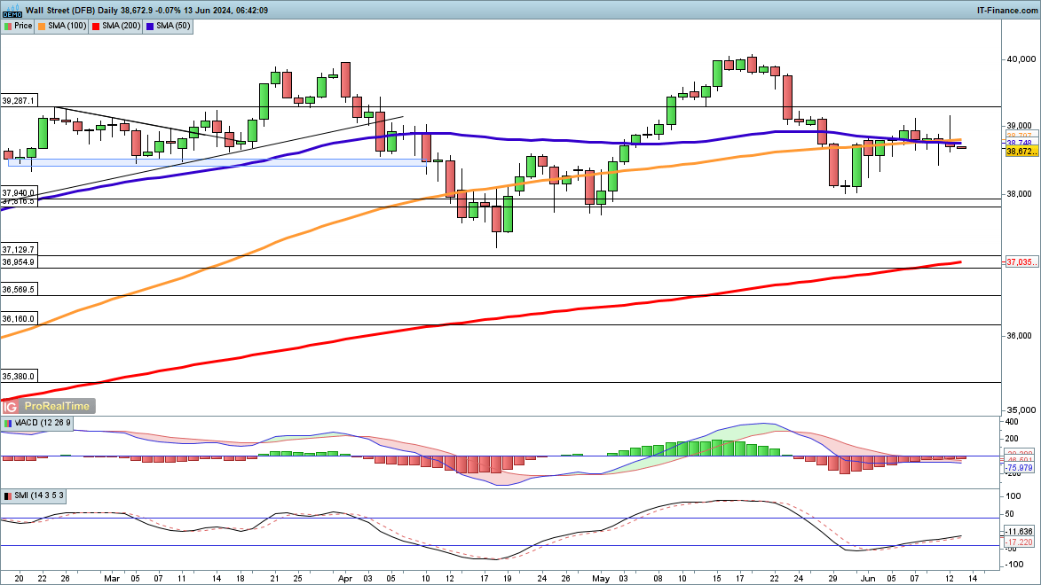Screen dimensions: 1041x585
Task: Click the 35,380.0 horizontal level label
Action: [18, 376]
